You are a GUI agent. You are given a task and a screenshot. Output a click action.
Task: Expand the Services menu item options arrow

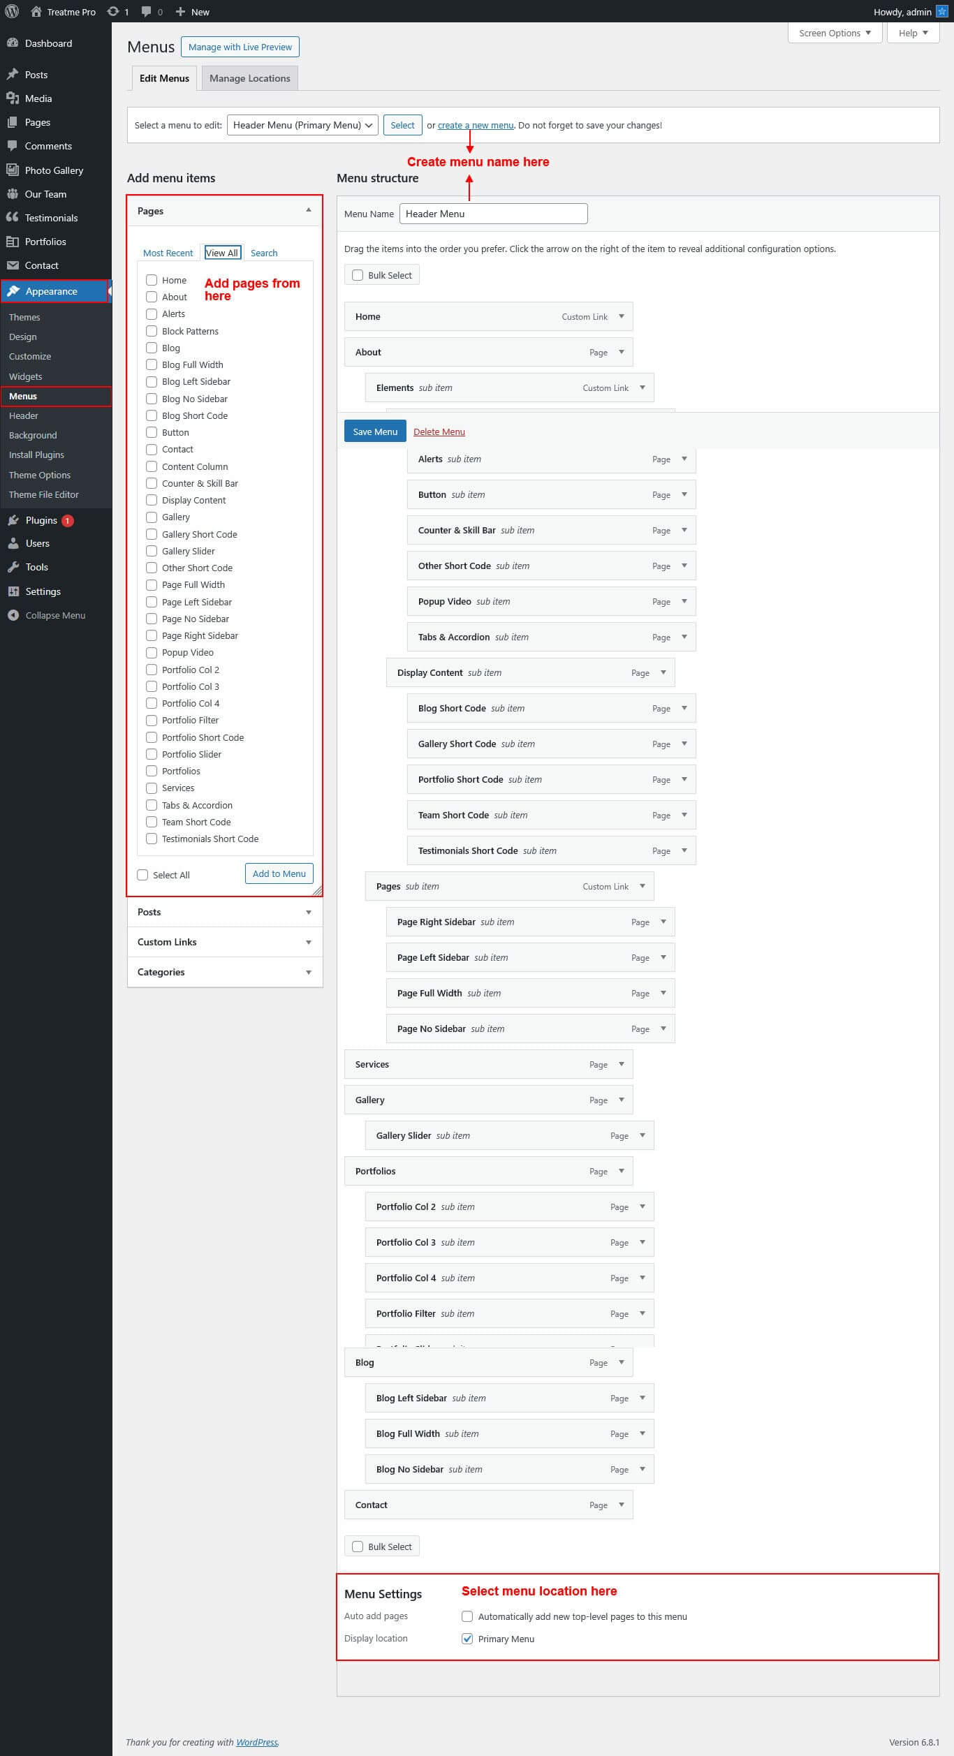pyautogui.click(x=622, y=1064)
